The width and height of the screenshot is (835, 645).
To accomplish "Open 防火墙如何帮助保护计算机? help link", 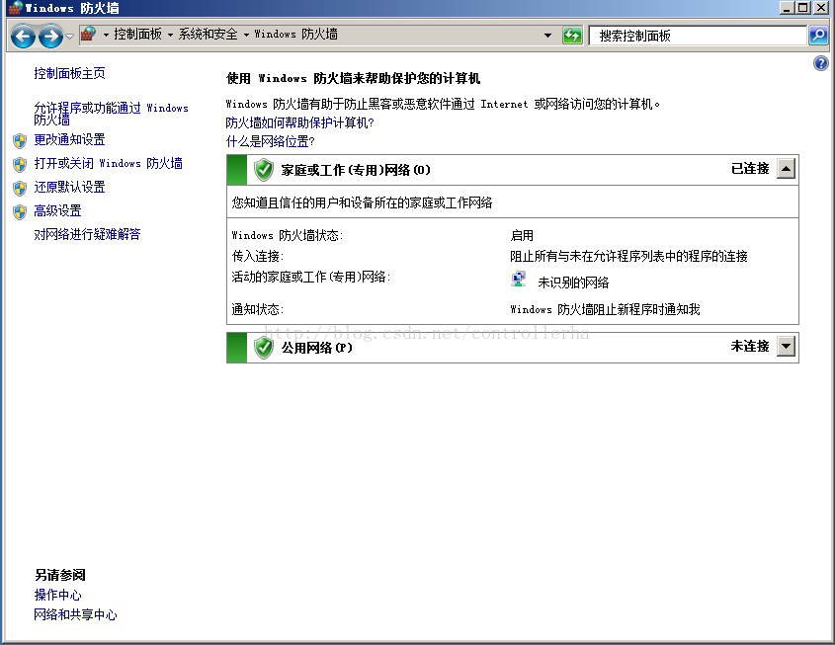I will (299, 122).
